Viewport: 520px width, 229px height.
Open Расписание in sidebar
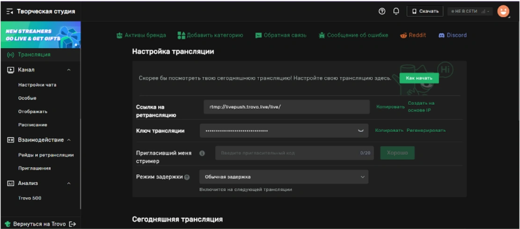32,125
